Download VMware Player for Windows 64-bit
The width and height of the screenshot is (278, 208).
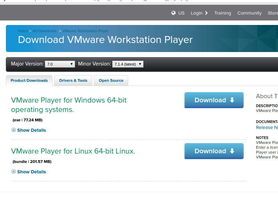tap(214, 100)
